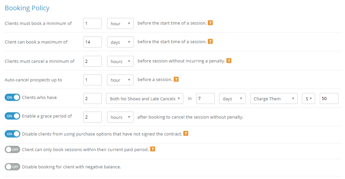Screen dimensions: 345x179
Task: Click help icon beside cancellation penalty text
Action: [x=229, y=61]
